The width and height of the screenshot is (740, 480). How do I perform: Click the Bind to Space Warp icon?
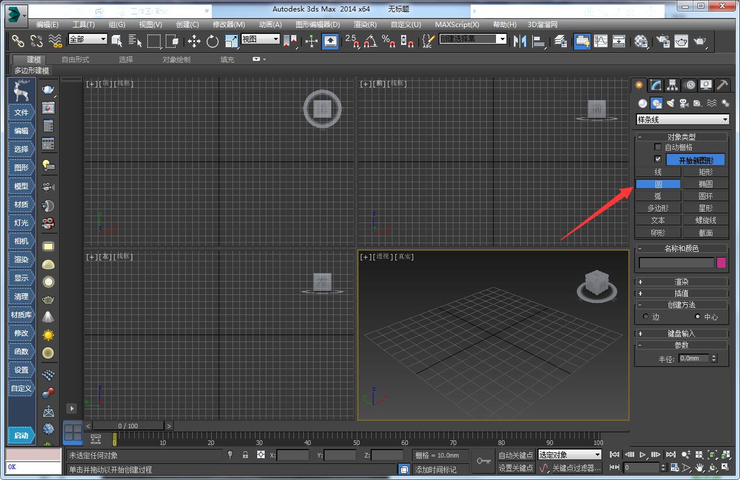55,41
